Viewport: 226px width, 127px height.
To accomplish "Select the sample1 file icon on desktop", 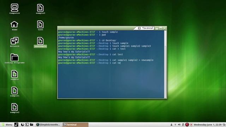I will pos(14,92).
